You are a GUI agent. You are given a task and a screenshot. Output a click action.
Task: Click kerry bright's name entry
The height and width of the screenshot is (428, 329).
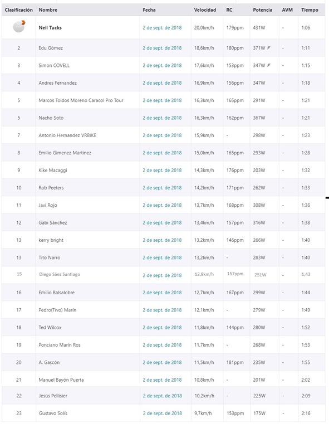[51, 240]
